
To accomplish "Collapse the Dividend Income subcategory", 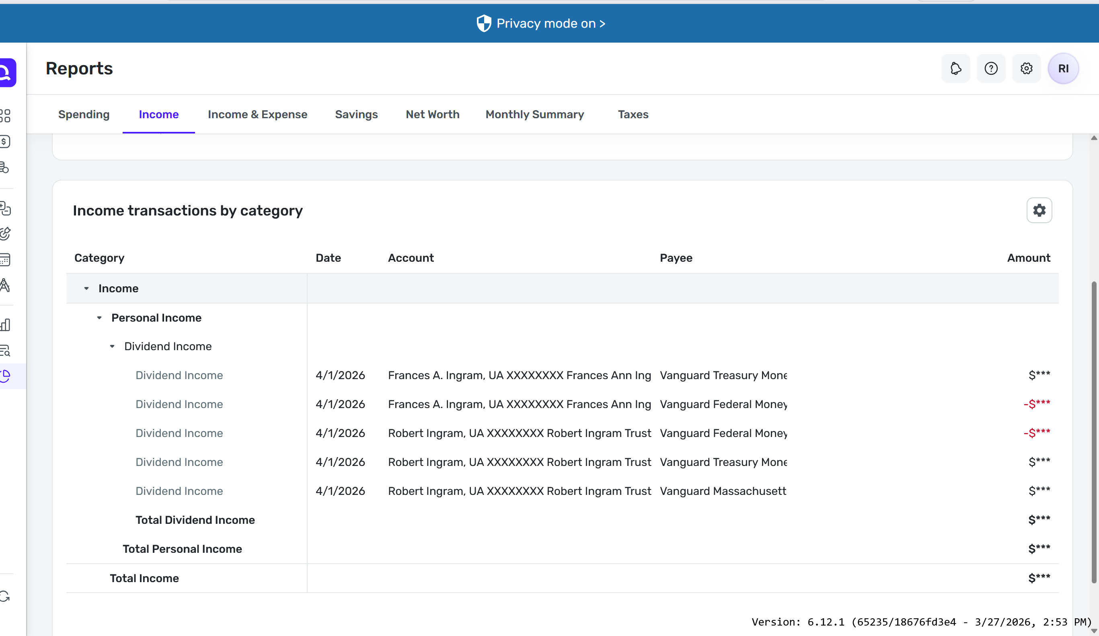I will 112,347.
